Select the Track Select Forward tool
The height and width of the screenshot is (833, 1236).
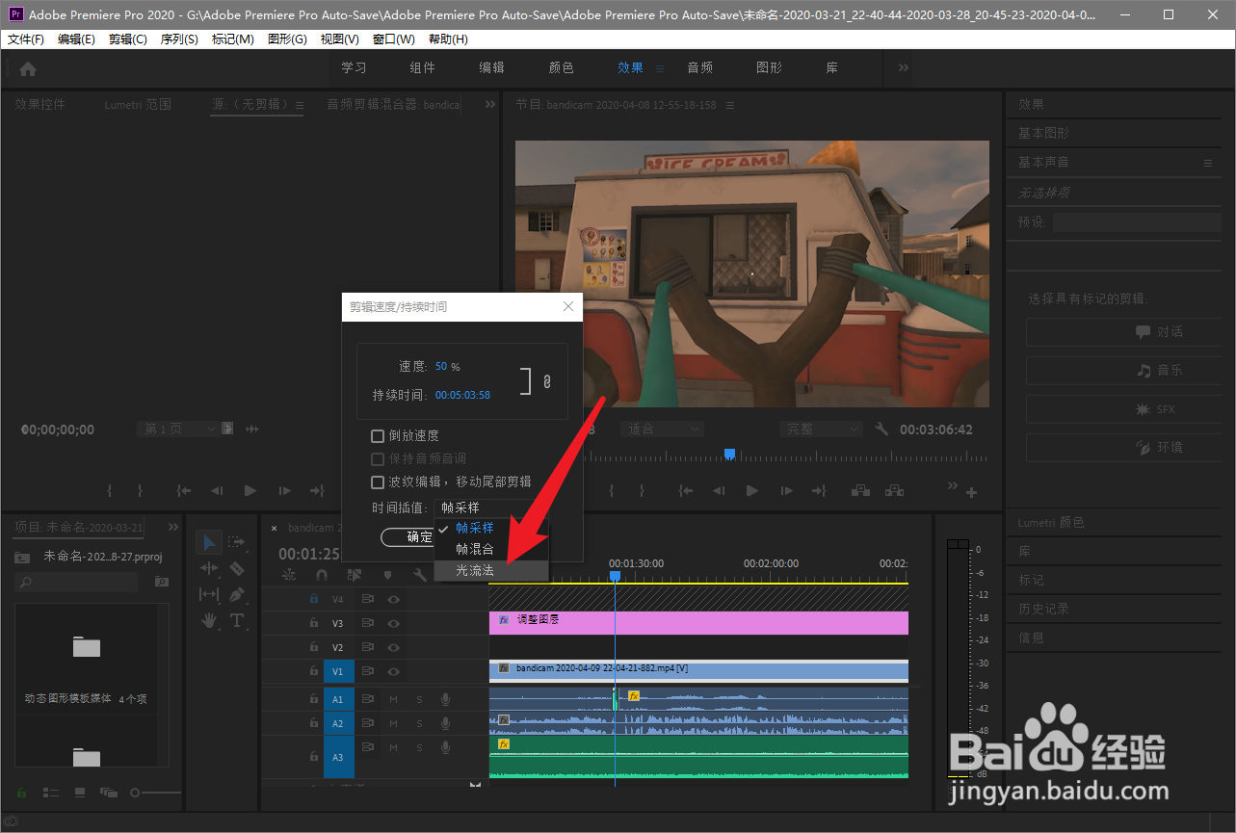tap(237, 543)
